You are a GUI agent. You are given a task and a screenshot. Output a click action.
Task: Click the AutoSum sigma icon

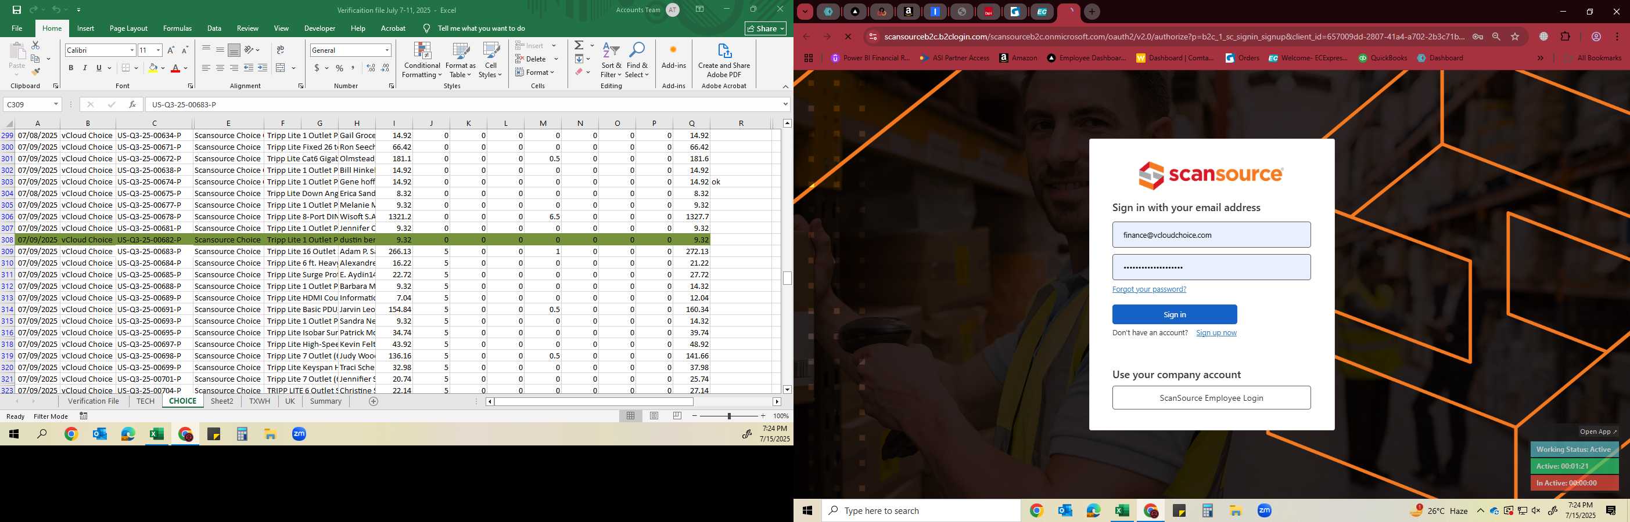tap(579, 45)
